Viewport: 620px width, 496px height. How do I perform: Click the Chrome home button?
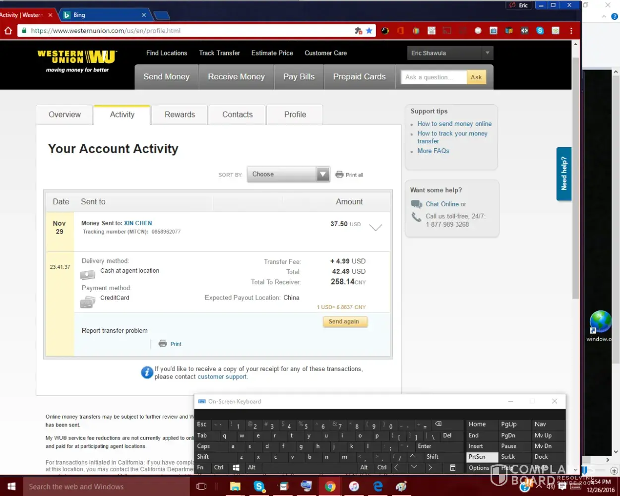(8, 31)
